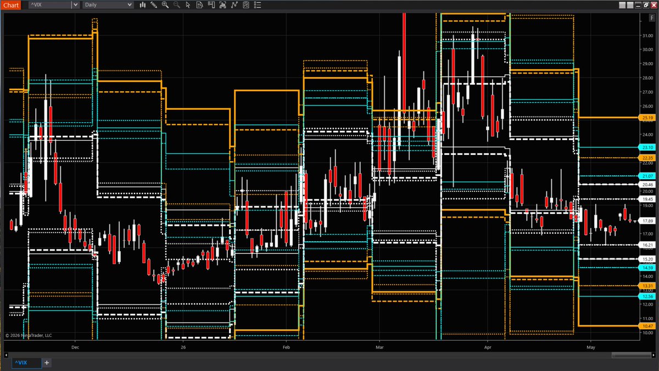659x371 pixels.
Task: Click the 10.47 orange price marker
Action: pyautogui.click(x=647, y=326)
